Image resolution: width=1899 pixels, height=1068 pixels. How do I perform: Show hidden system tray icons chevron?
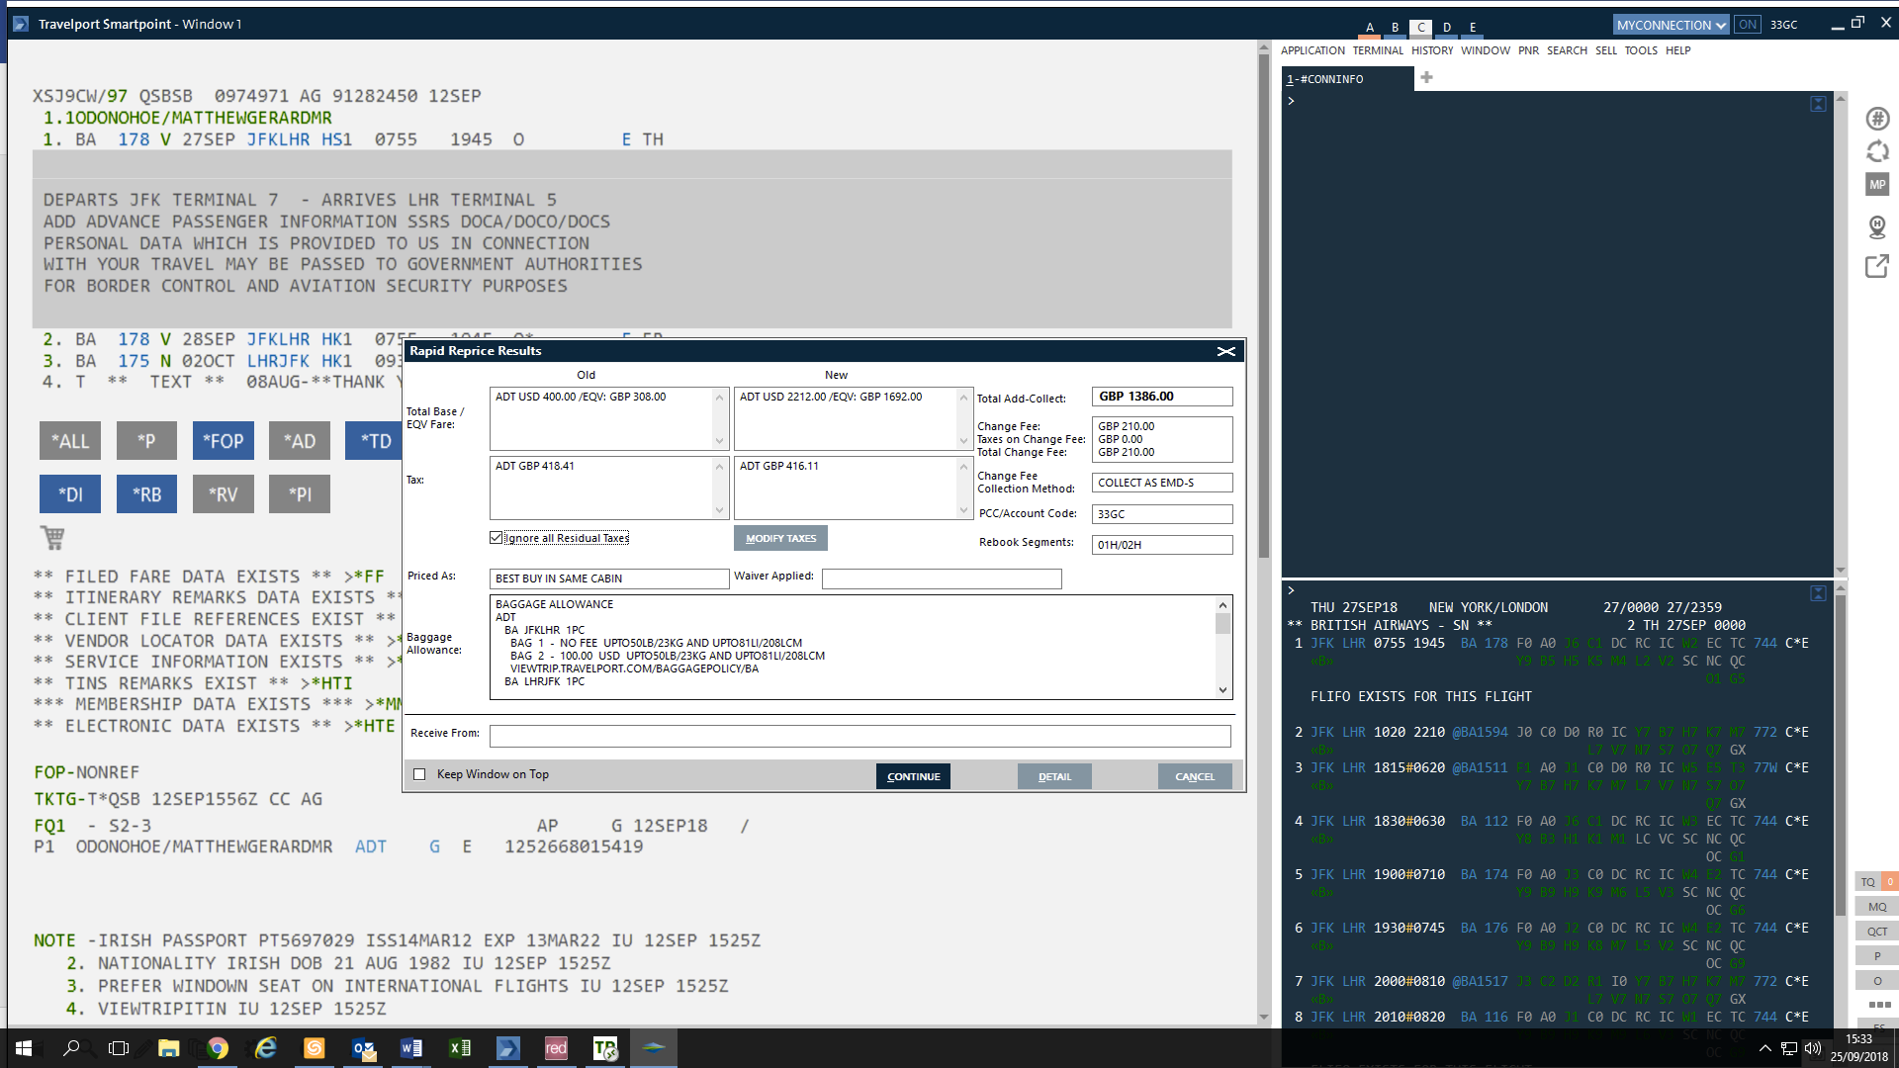click(1764, 1048)
